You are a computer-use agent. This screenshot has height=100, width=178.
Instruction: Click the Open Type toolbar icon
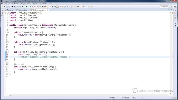(45, 7)
